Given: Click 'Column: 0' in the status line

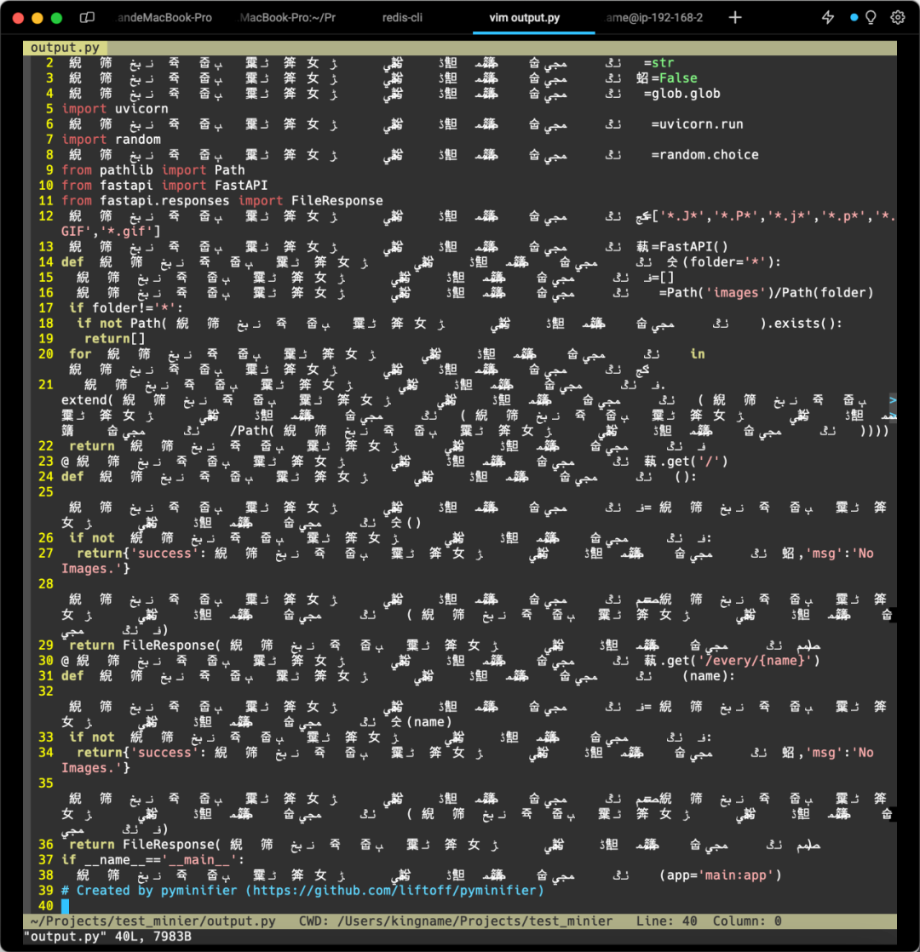Looking at the screenshot, I should pos(747,921).
